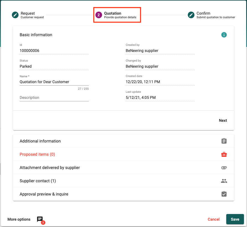This screenshot has height=227, width=247.
Task: Expand Approval preview & inquire section
Action: coord(44,194)
